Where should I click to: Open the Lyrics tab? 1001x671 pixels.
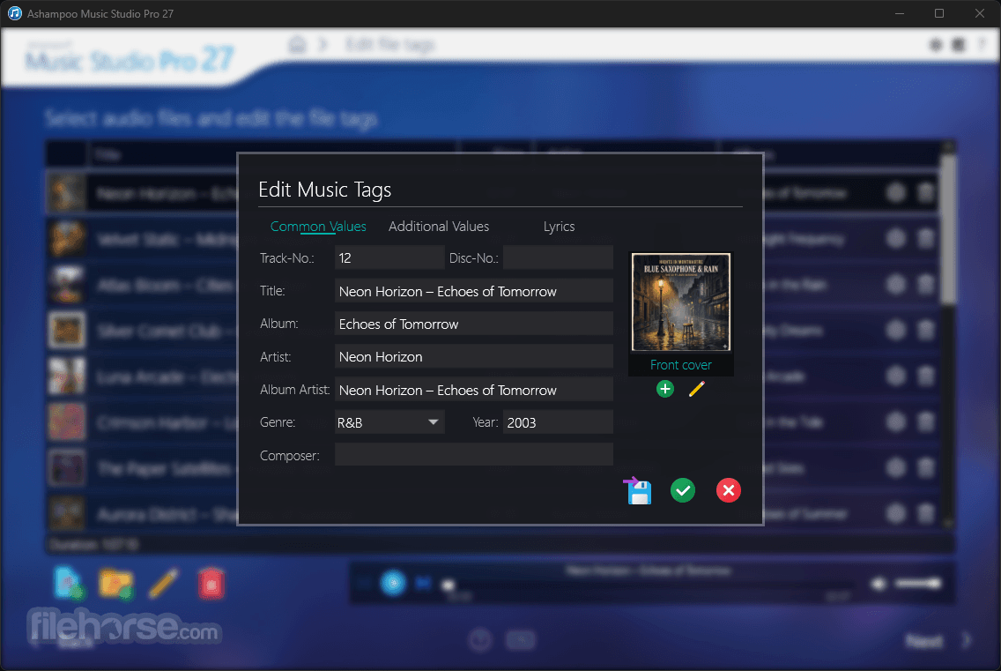click(559, 227)
